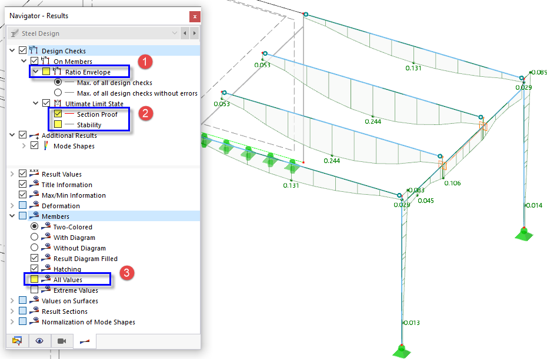Toggle the Members checkbox
Screen dimensions: 547x359
(x=23, y=216)
